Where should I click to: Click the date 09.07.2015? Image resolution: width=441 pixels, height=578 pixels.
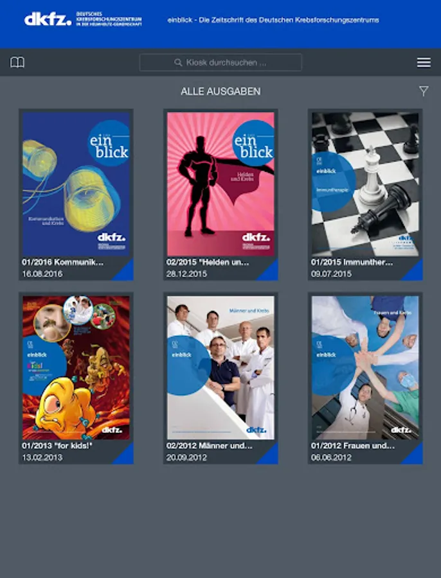coord(332,274)
